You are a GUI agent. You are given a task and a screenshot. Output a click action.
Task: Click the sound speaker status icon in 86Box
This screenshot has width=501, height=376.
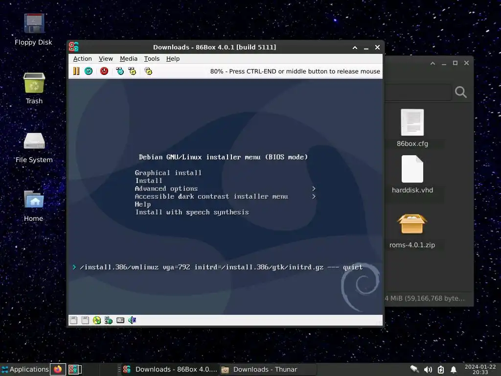(132, 320)
